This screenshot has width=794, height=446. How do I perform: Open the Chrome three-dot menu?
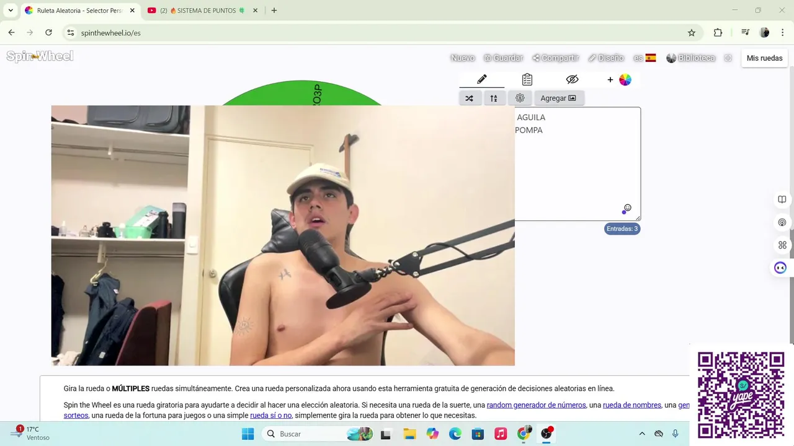pos(782,33)
